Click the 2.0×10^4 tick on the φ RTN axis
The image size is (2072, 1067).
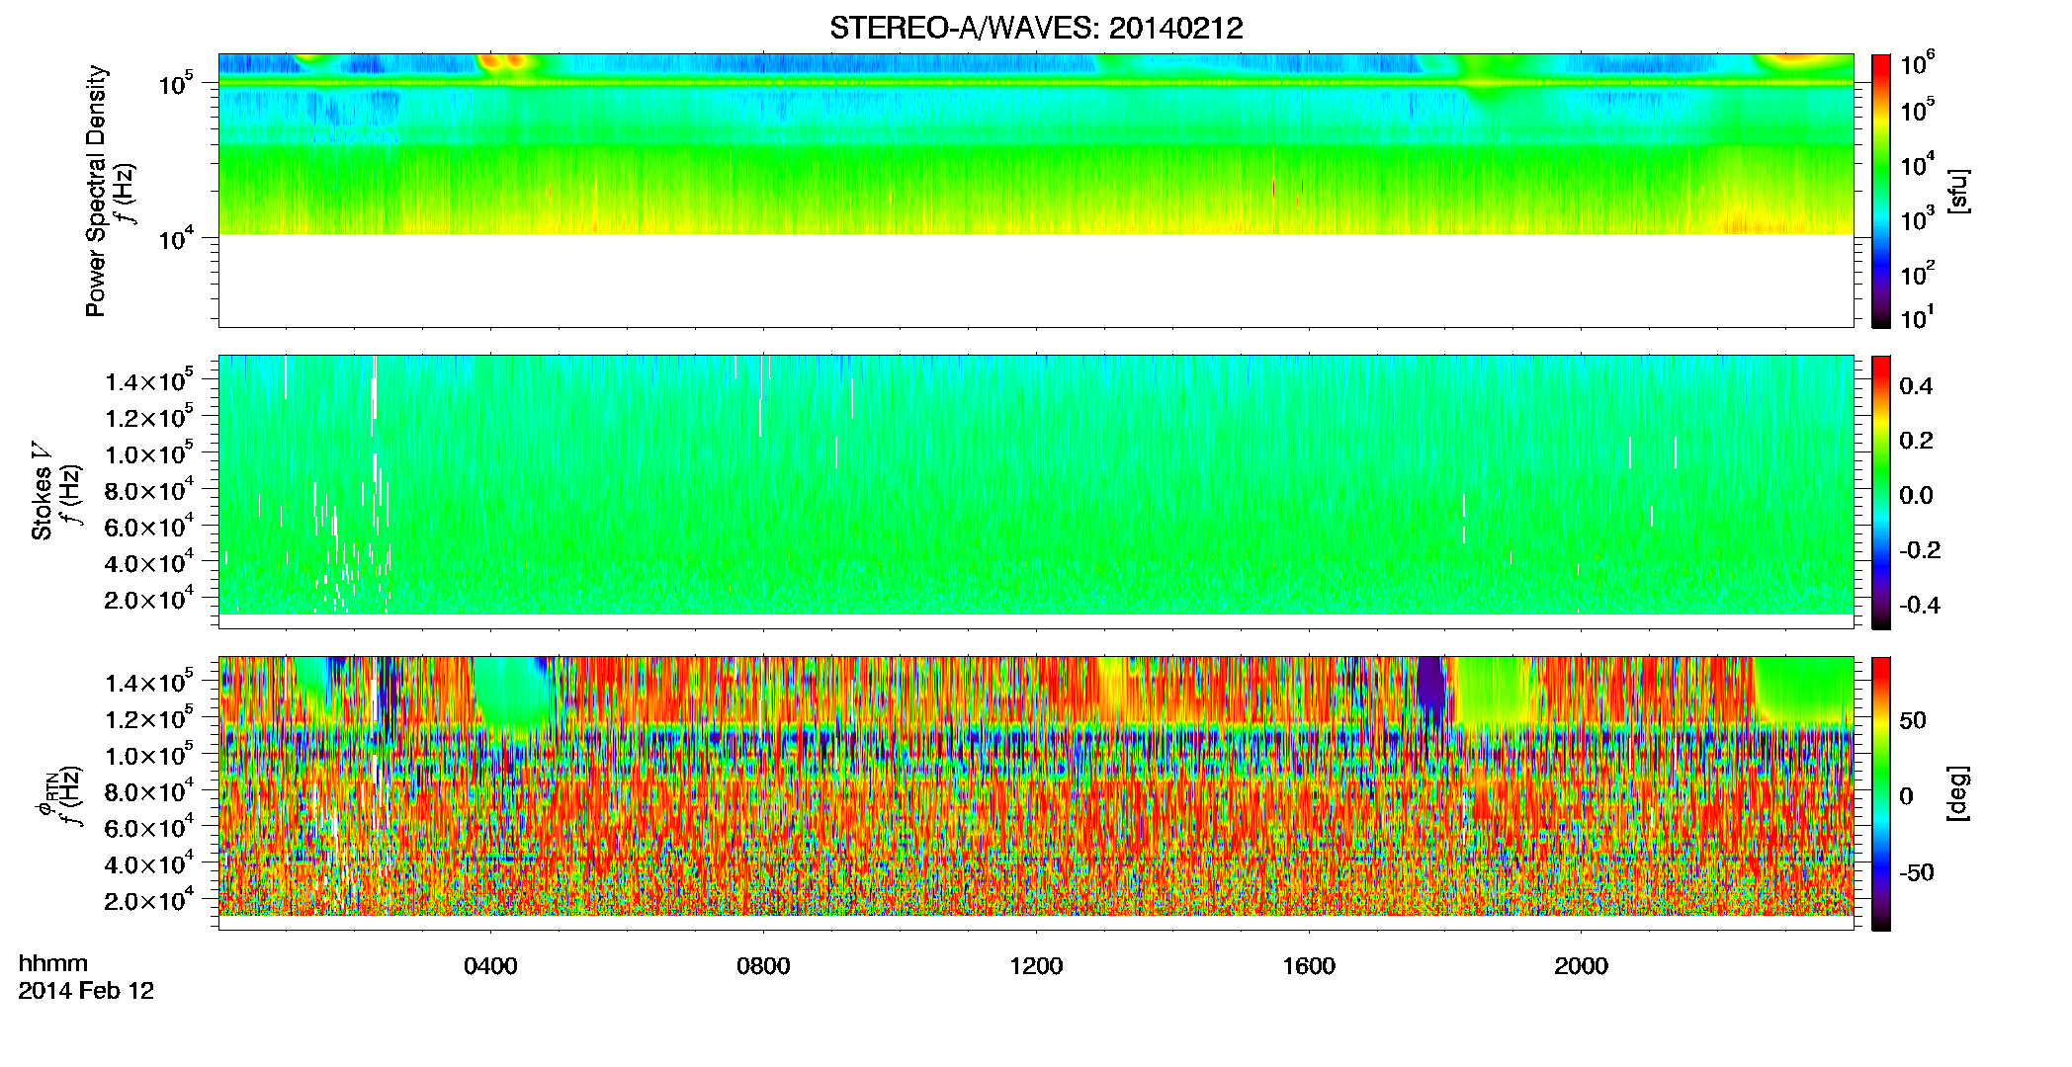(149, 900)
